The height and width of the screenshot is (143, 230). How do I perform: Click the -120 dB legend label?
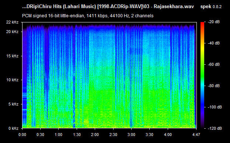(x=215, y=128)
